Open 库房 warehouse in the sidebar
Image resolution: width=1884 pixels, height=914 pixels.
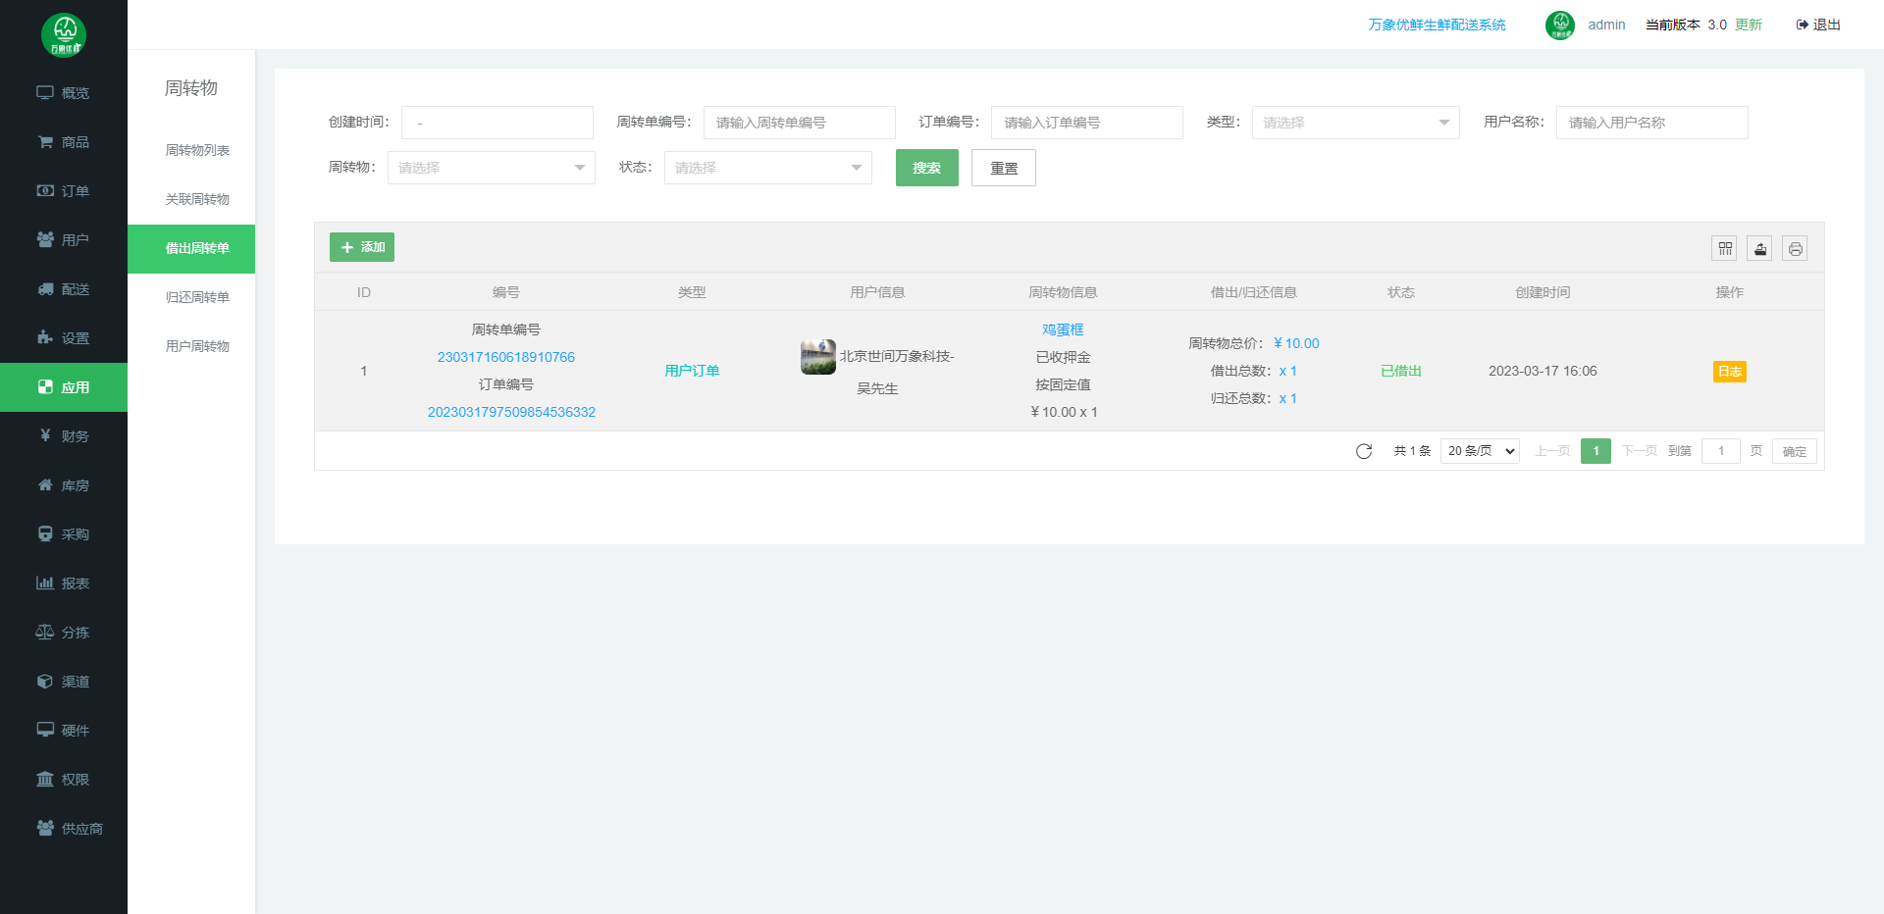pyautogui.click(x=64, y=485)
